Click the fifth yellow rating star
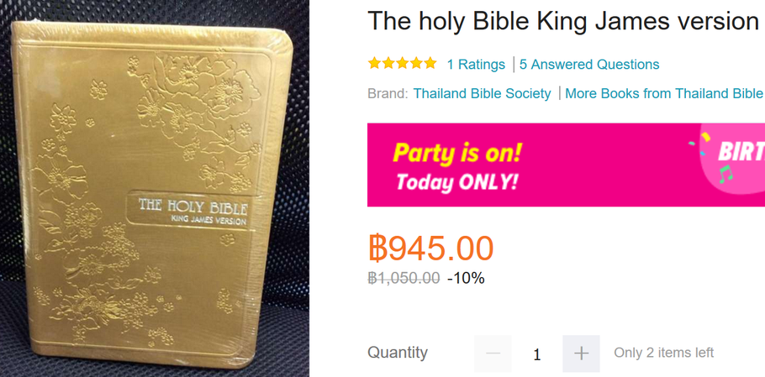This screenshot has width=765, height=377. tap(430, 63)
